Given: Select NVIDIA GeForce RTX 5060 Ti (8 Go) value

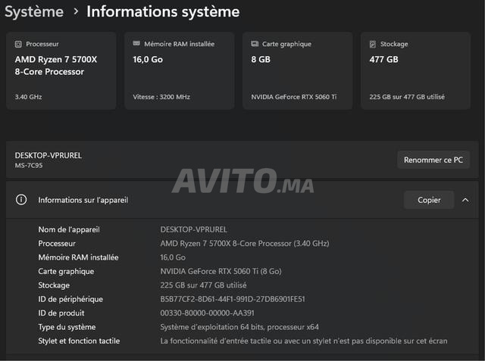Looking at the screenshot, I should (221, 271).
